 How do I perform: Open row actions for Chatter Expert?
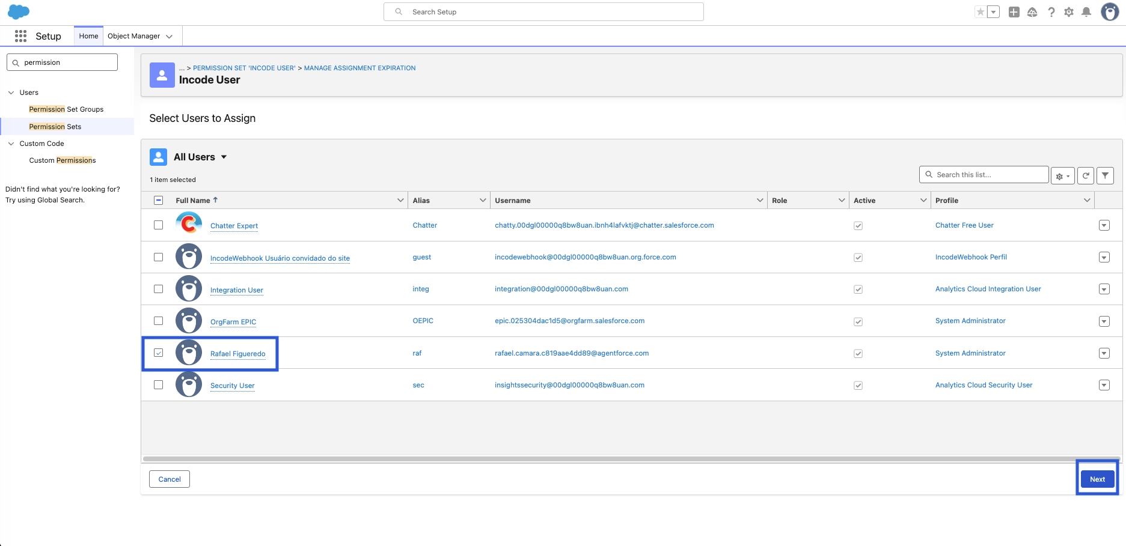(1104, 225)
